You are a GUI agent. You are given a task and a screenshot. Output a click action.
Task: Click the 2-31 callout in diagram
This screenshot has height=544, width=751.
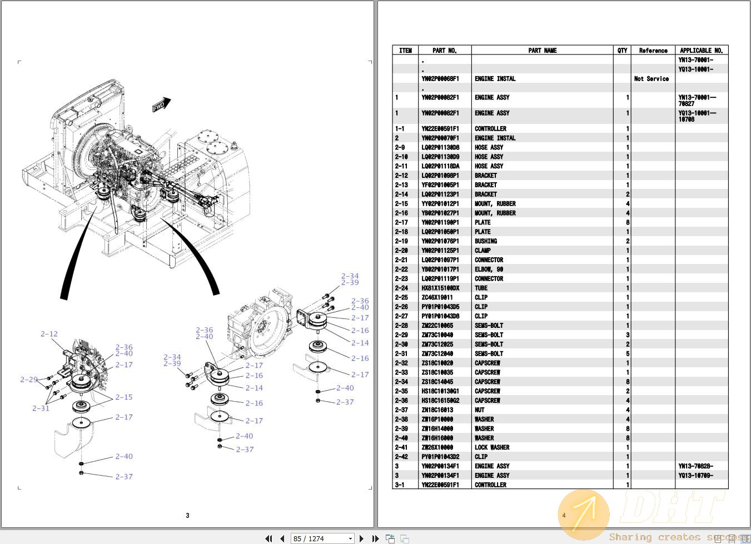(x=41, y=408)
